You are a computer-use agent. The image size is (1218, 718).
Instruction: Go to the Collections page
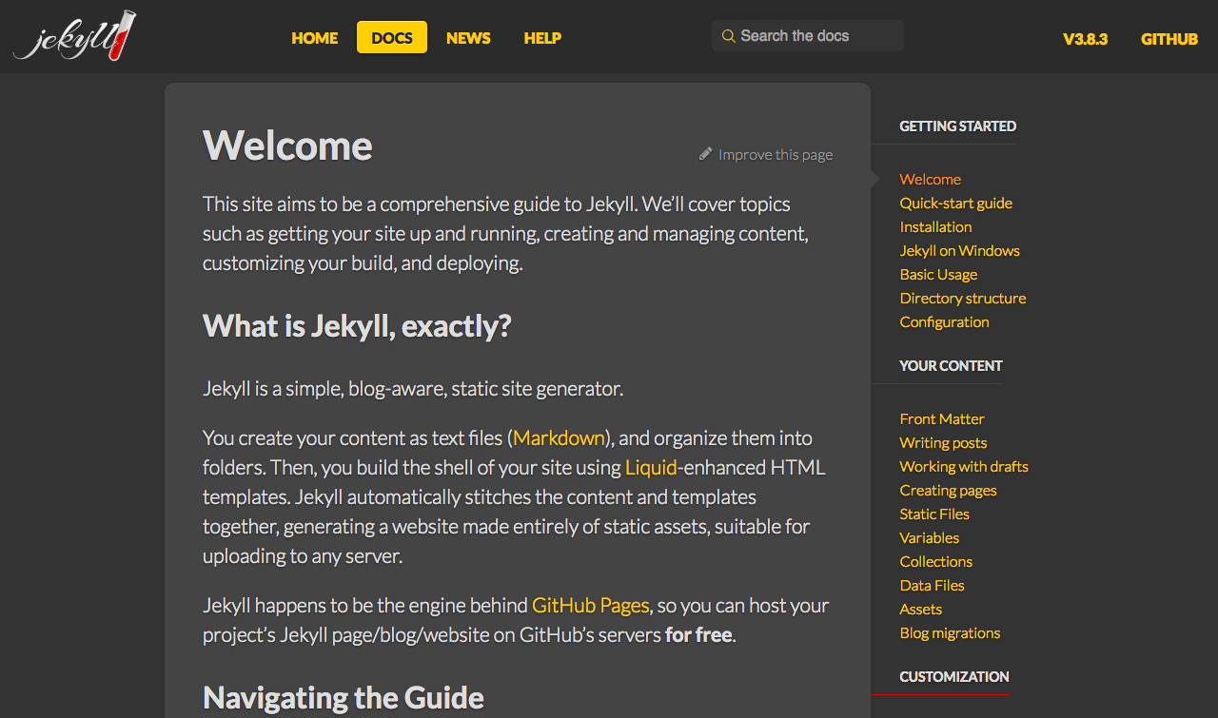936,561
